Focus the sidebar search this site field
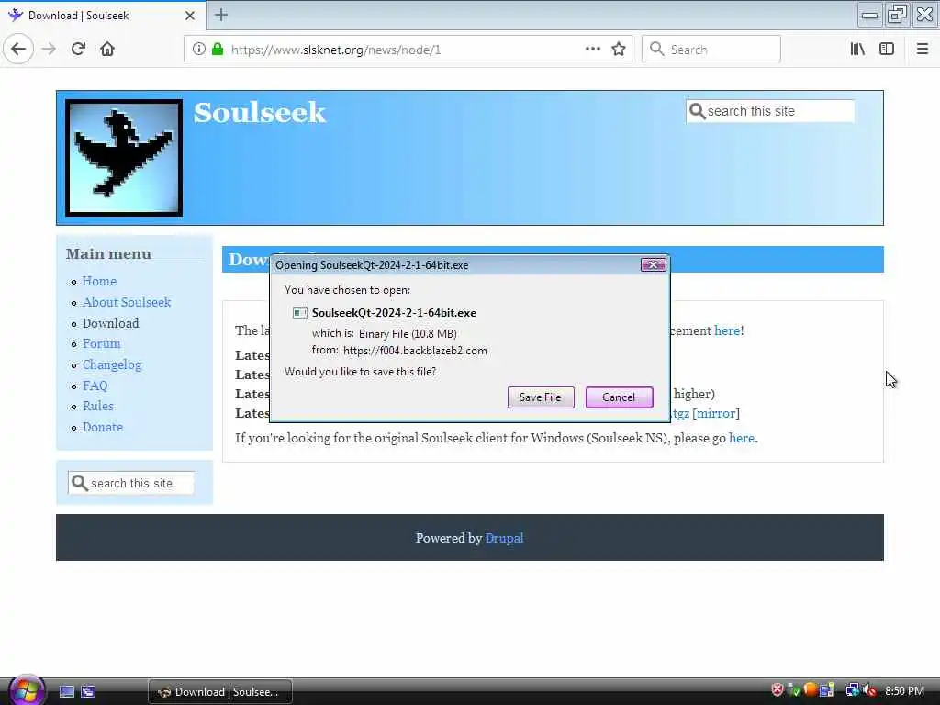 tap(131, 483)
